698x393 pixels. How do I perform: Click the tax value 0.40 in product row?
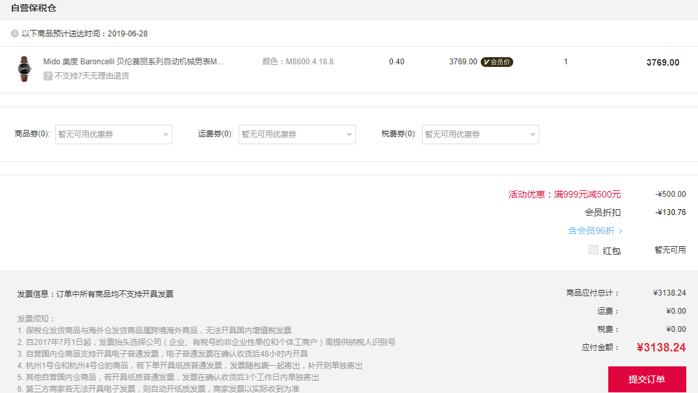(x=397, y=62)
